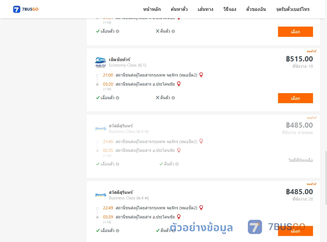Open เลื่อนตั๋ว info icon on the 21:45 trip
Screen dimensions: 327x242
(x=117, y=164)
